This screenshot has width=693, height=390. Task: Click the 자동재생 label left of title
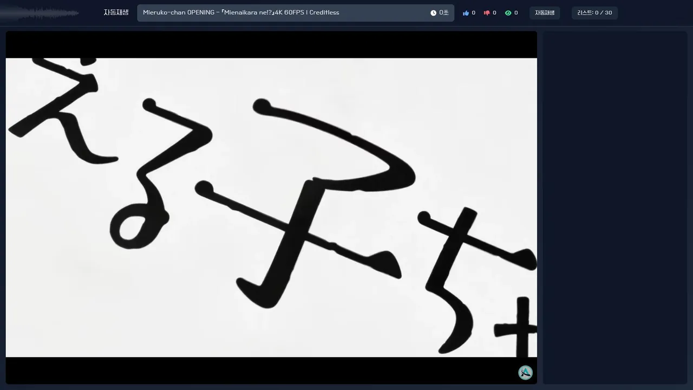(x=116, y=12)
